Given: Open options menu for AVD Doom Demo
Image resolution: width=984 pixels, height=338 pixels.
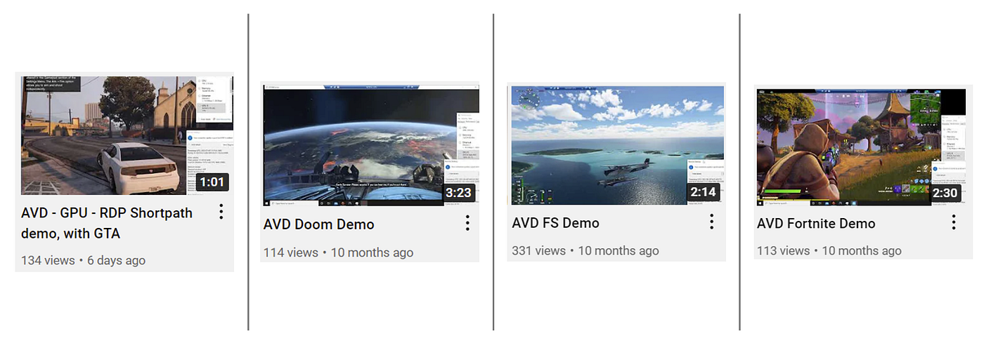Looking at the screenshot, I should pos(467,223).
